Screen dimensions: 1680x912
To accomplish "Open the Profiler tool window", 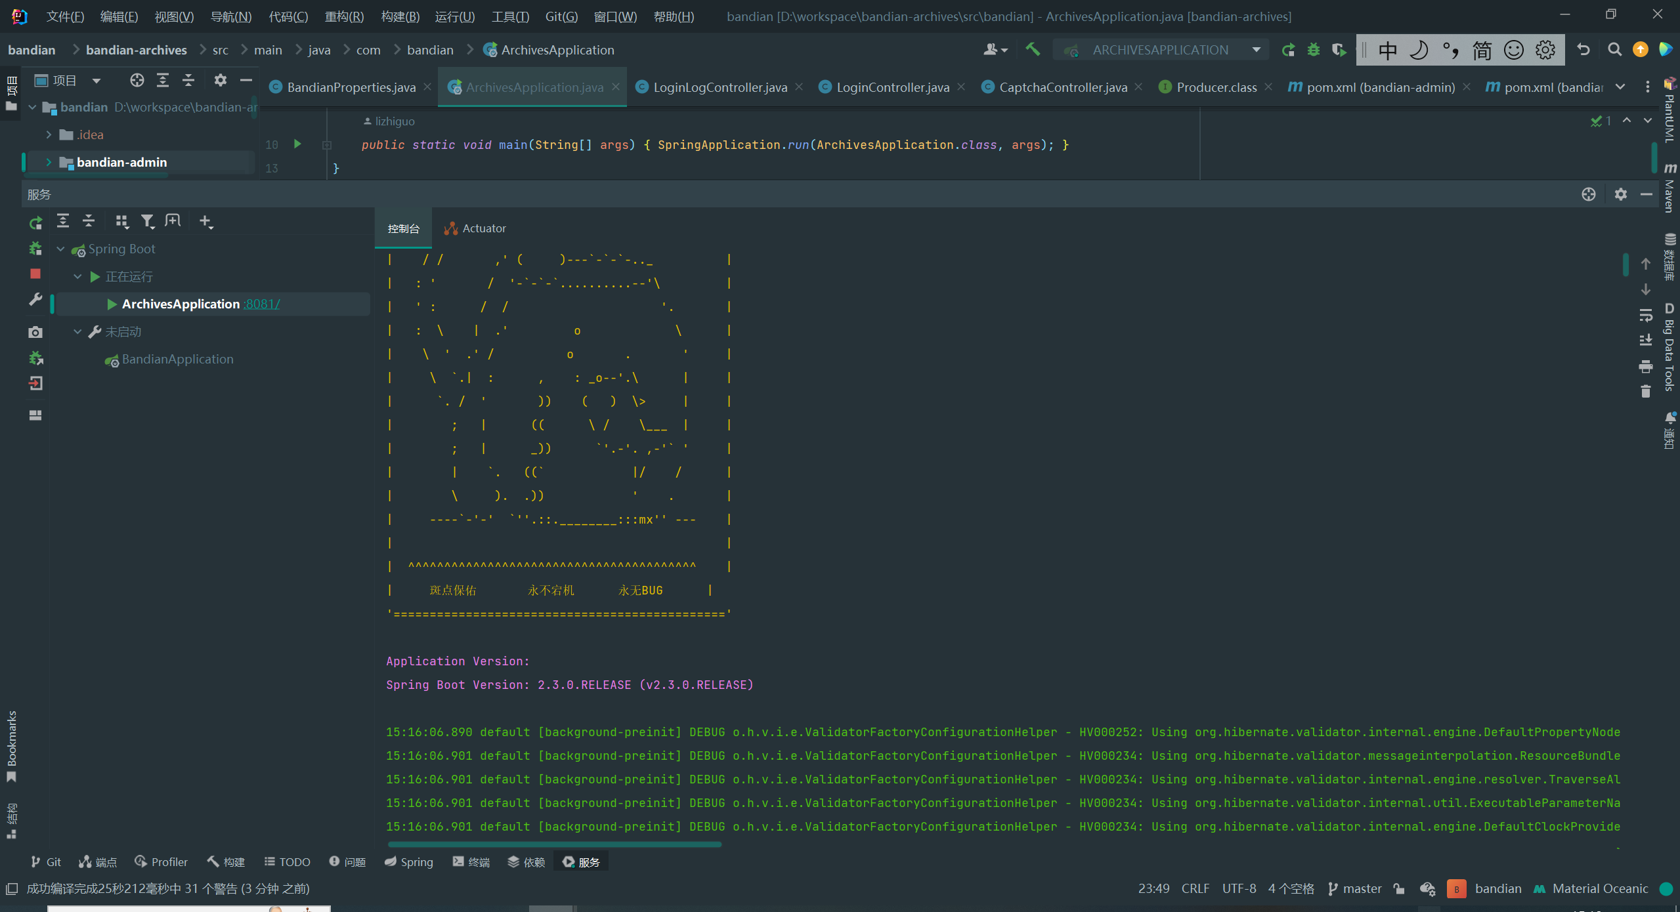I will 161,862.
